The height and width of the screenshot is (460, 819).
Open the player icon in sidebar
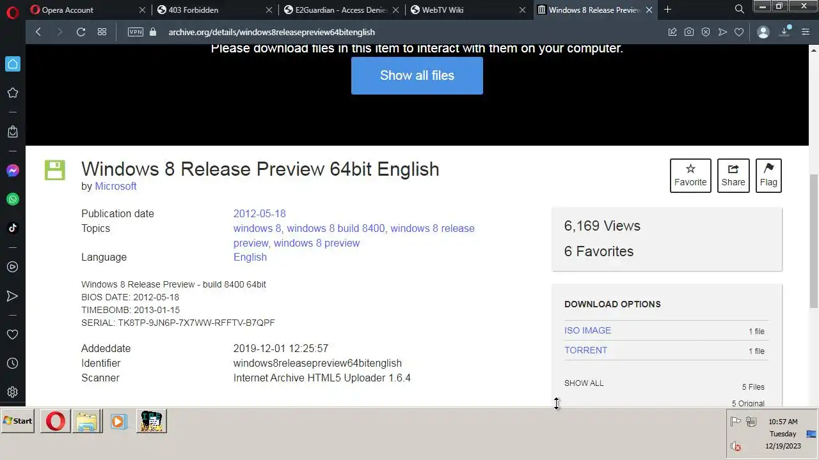pos(12,267)
